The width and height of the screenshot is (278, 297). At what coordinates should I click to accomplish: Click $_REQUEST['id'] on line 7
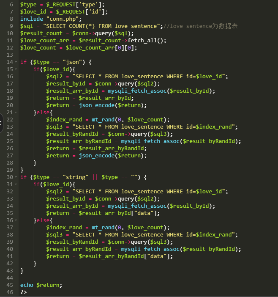click(x=80, y=12)
